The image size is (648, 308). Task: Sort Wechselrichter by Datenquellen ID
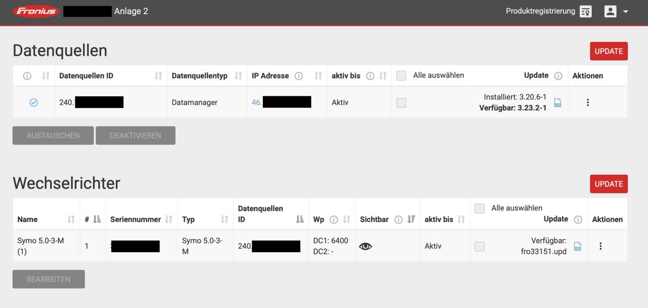(x=300, y=219)
